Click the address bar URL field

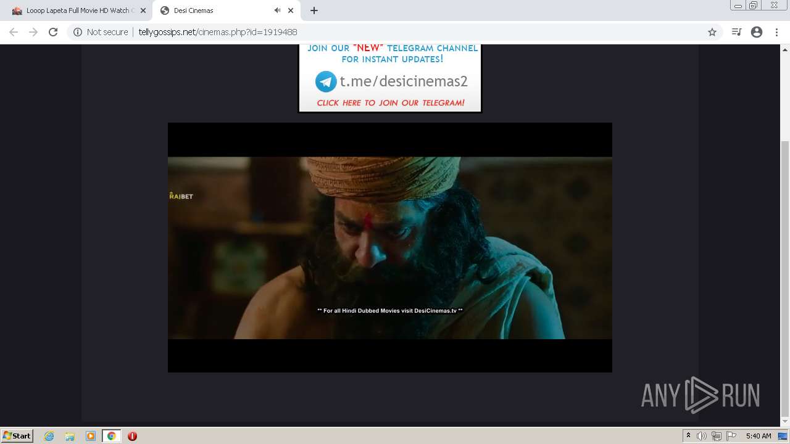click(x=395, y=32)
